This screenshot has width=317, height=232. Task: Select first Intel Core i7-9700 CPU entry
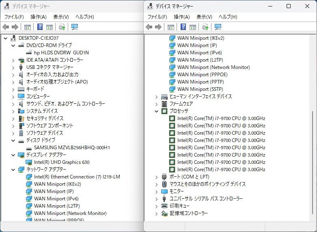[221, 118]
